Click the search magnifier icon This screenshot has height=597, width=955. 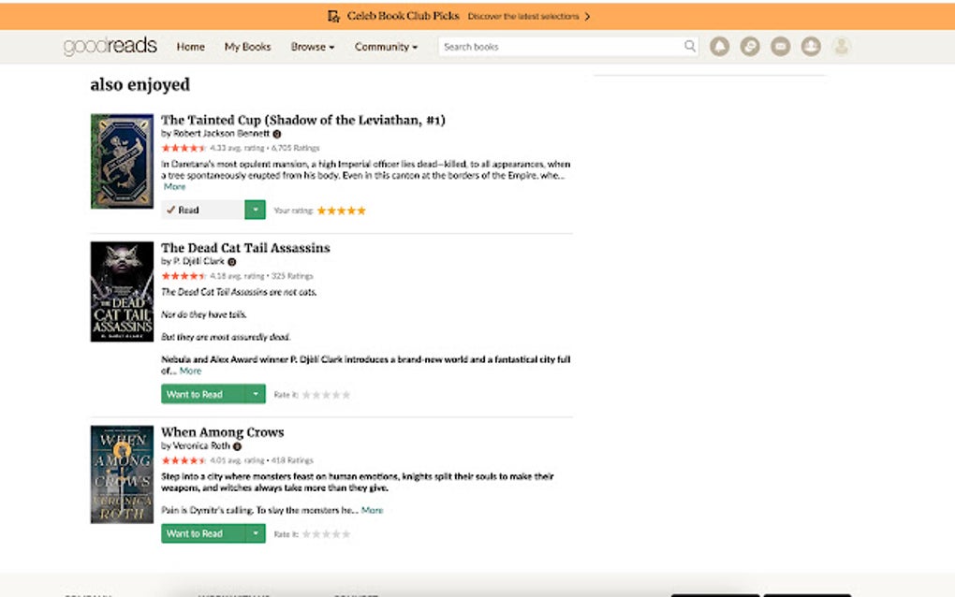point(690,46)
